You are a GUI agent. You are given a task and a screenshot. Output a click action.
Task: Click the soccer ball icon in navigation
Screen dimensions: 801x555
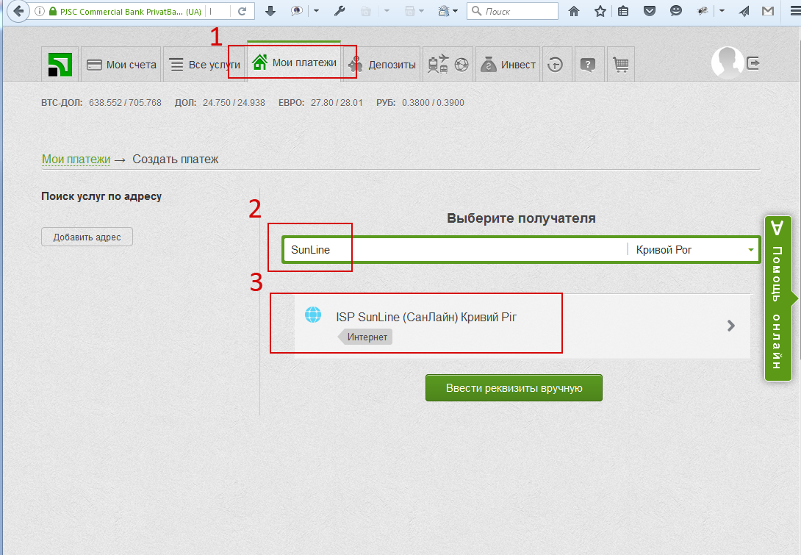461,65
